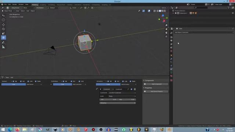Click the Actuators Cube object button
The width and height of the screenshot is (235, 132).
tap(108, 84)
